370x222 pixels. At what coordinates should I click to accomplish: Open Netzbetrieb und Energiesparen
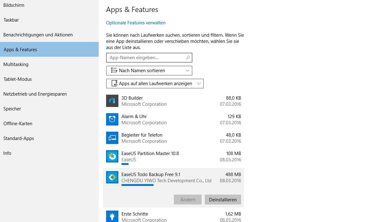coord(49,94)
